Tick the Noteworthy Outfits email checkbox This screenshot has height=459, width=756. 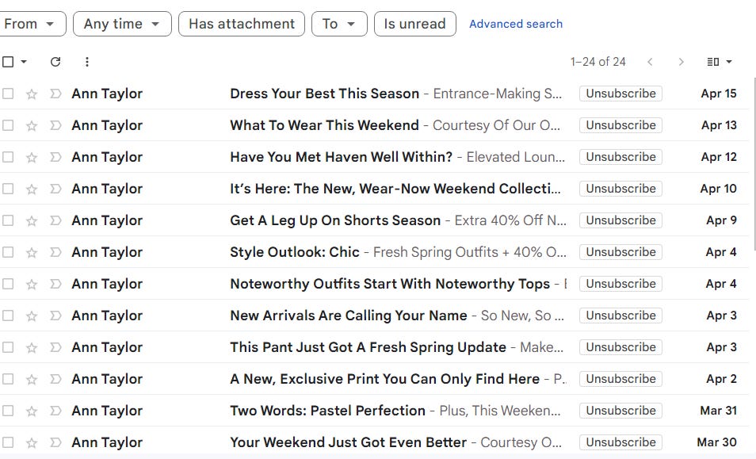coord(8,284)
